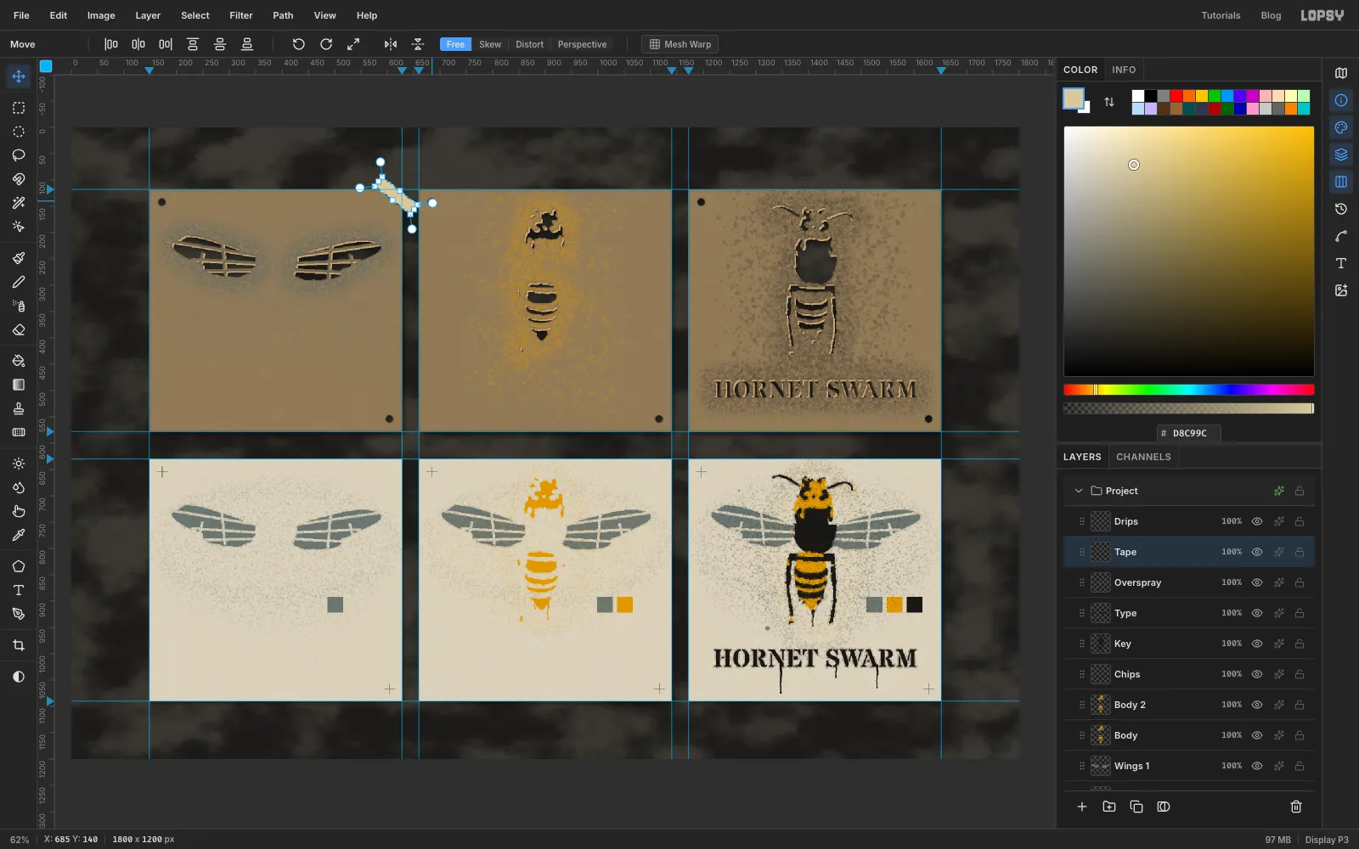Select the Wings 1 layer thumbnail
This screenshot has width=1359, height=849.
coord(1101,766)
